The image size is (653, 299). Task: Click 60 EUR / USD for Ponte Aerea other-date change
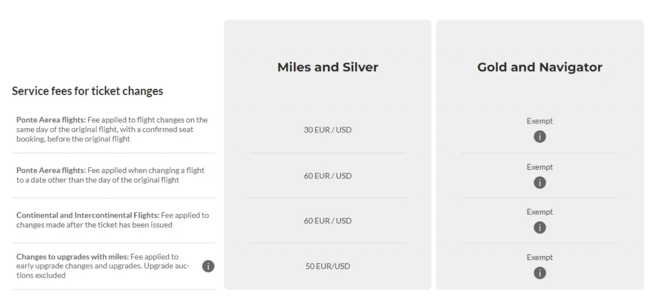point(327,176)
